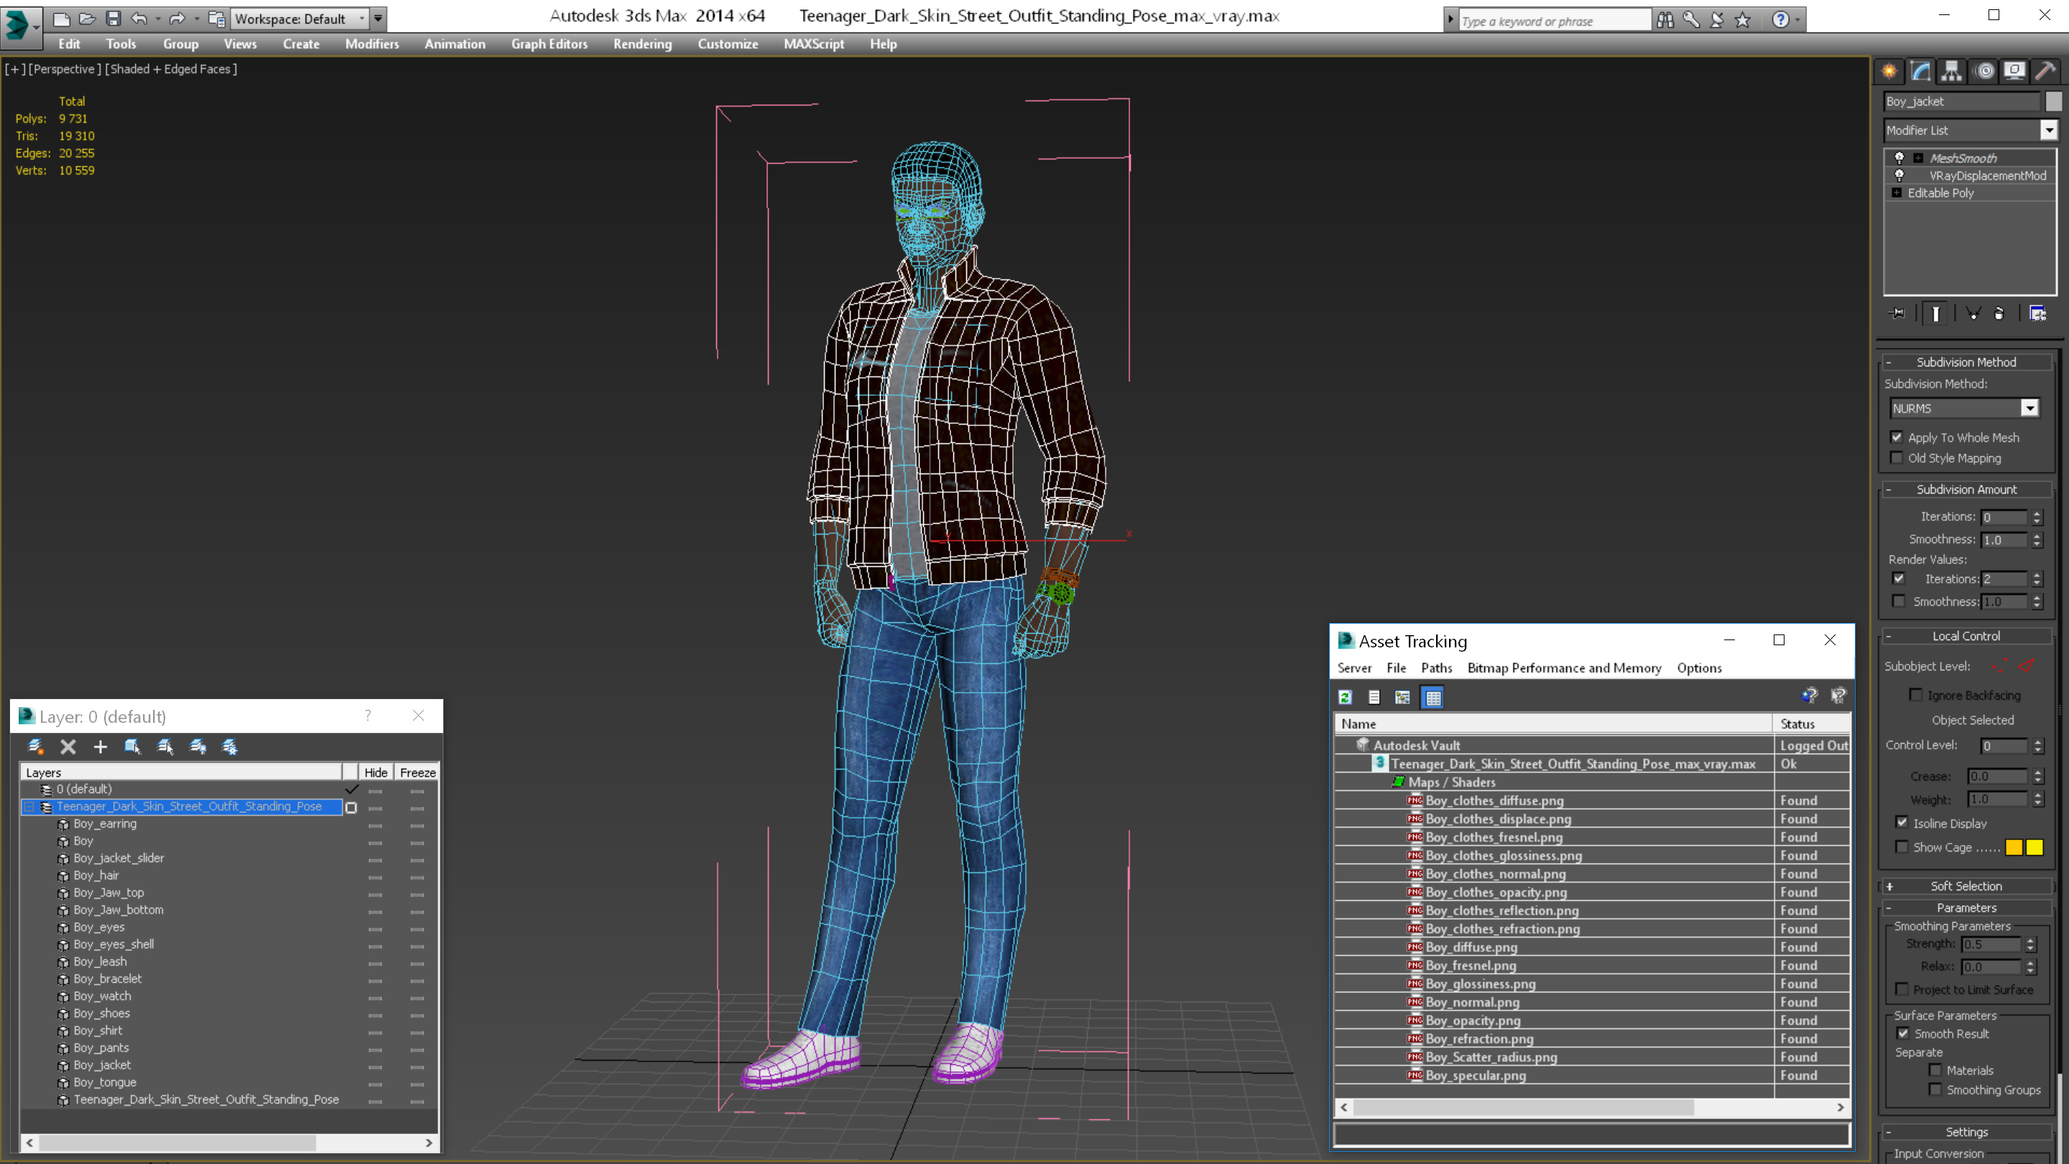Enable Project to Limit Surface checkbox

pos(1902,989)
